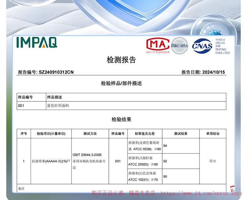The height and width of the screenshot is (200, 247).
Task: Click the 检验结果 heading
Action: [121, 119]
